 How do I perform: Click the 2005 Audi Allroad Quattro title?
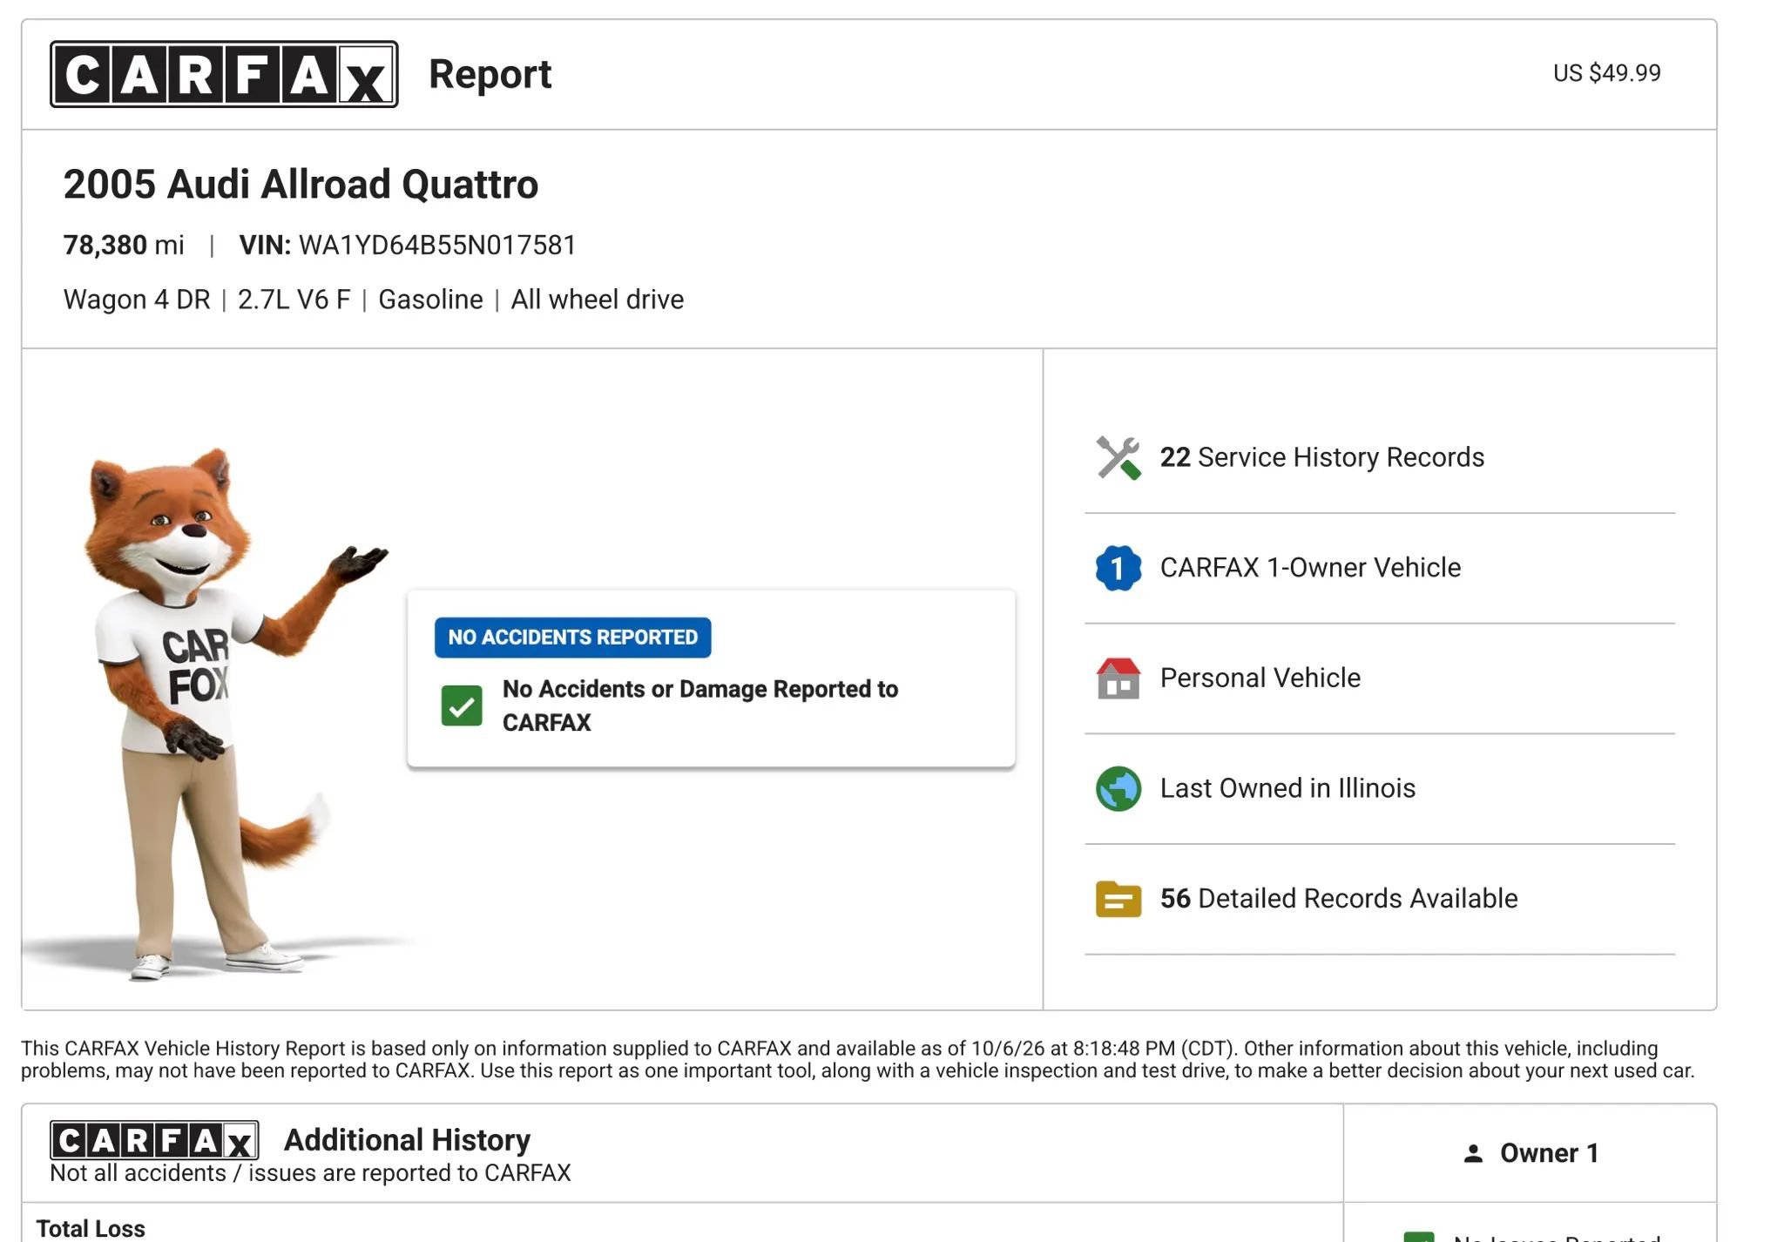(301, 185)
